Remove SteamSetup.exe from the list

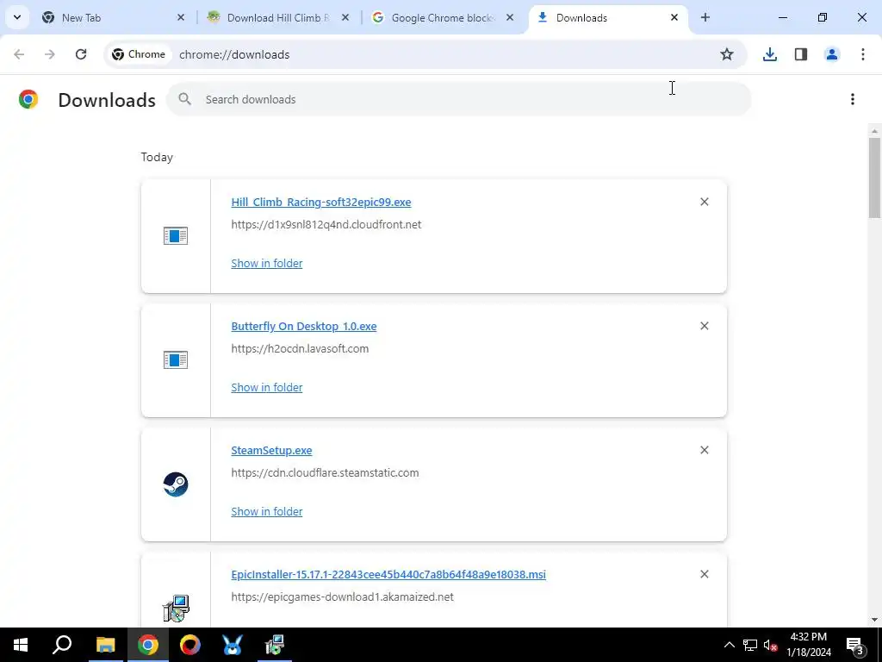[705, 450]
